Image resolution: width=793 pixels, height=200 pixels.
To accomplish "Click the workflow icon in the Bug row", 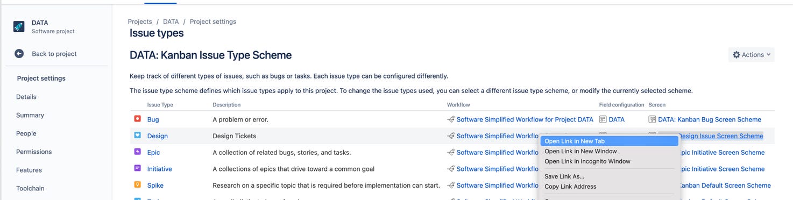I will pos(451,119).
